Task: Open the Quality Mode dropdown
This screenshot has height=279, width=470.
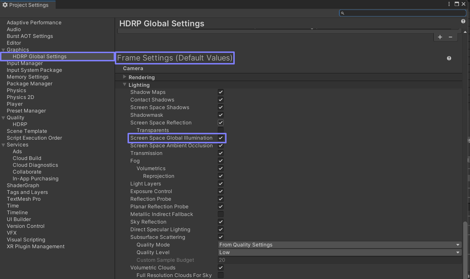Action: click(340, 245)
